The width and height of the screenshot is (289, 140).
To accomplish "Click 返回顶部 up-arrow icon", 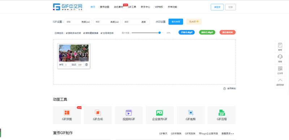I will (x=280, y=80).
